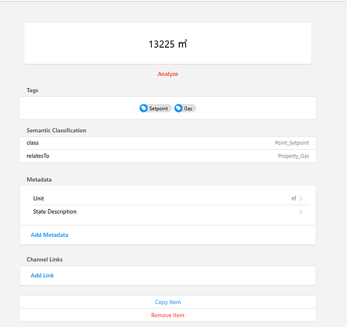Expand the State Description chevron arrow
Viewport: 347px width, 327px height.
[x=301, y=212]
